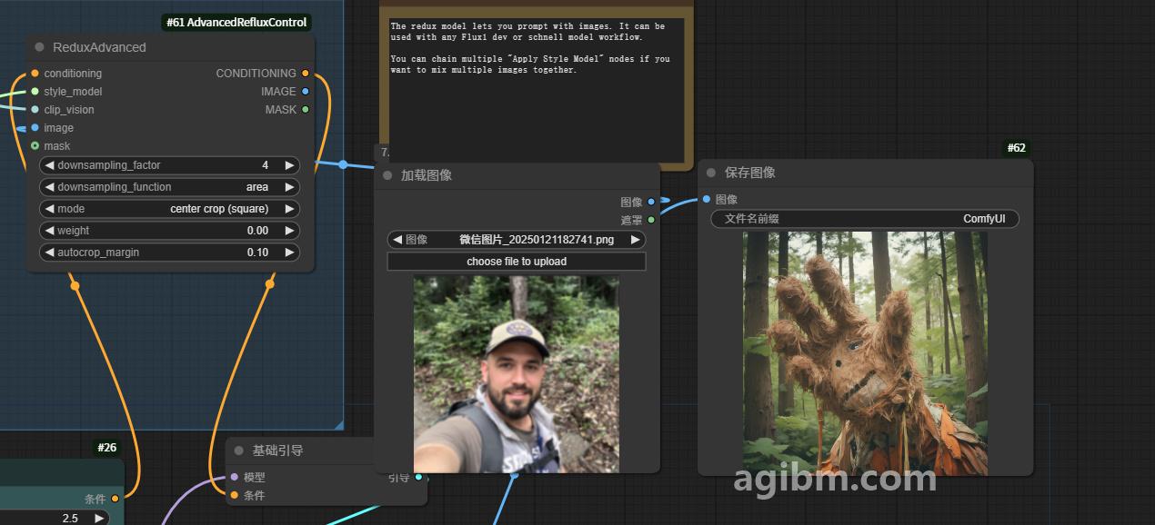The image size is (1155, 525).
Task: Select previous image file in 加载图像
Action: pos(397,240)
